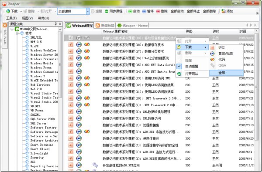The height and width of the screenshot is (172, 262).
Task: Open the 帮助(H) menu
Action: point(43,18)
